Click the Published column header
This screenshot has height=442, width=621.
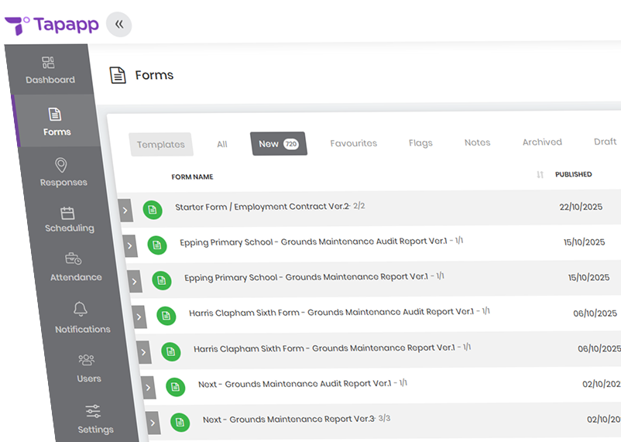(x=573, y=174)
